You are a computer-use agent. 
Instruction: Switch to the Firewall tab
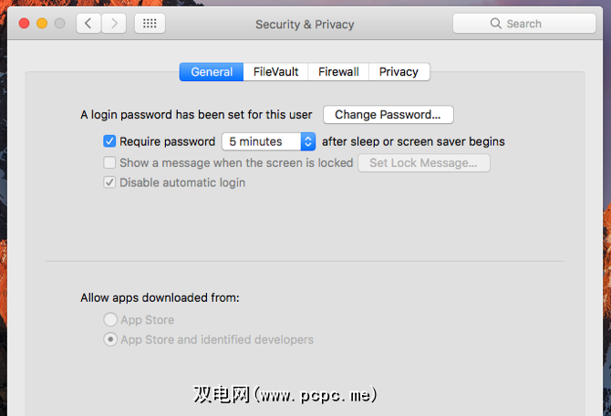tap(338, 72)
